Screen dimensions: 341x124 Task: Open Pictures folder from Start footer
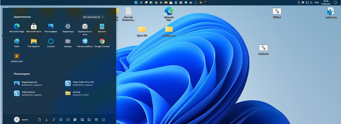point(61,120)
